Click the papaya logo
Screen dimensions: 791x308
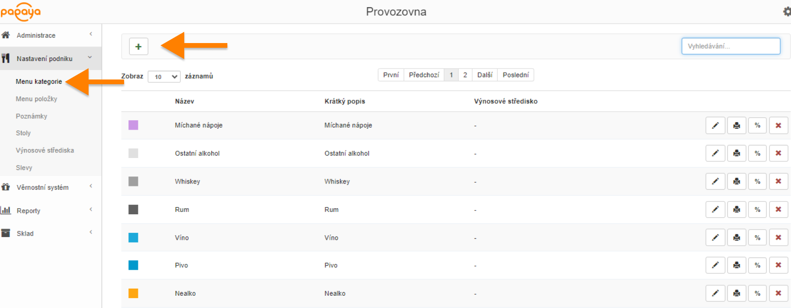tap(21, 11)
